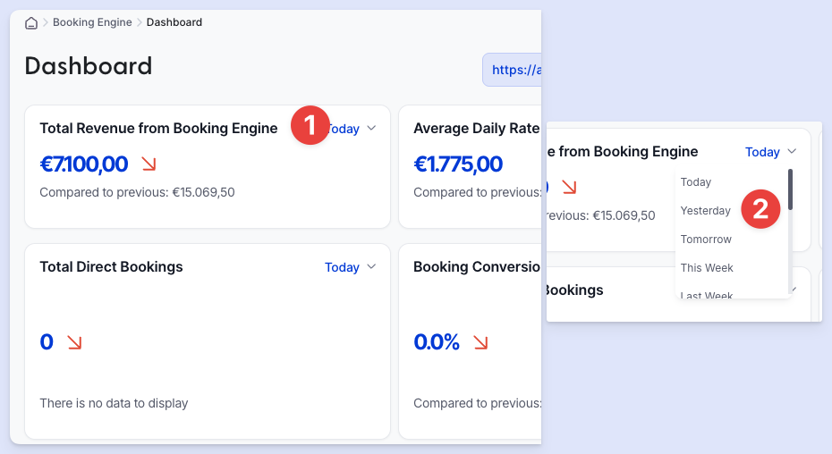Click the €7.100,00 revenue value
Screen dimensions: 832x454
84,164
